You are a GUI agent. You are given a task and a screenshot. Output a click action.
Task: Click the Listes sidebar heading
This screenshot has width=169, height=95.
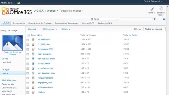(5, 59)
